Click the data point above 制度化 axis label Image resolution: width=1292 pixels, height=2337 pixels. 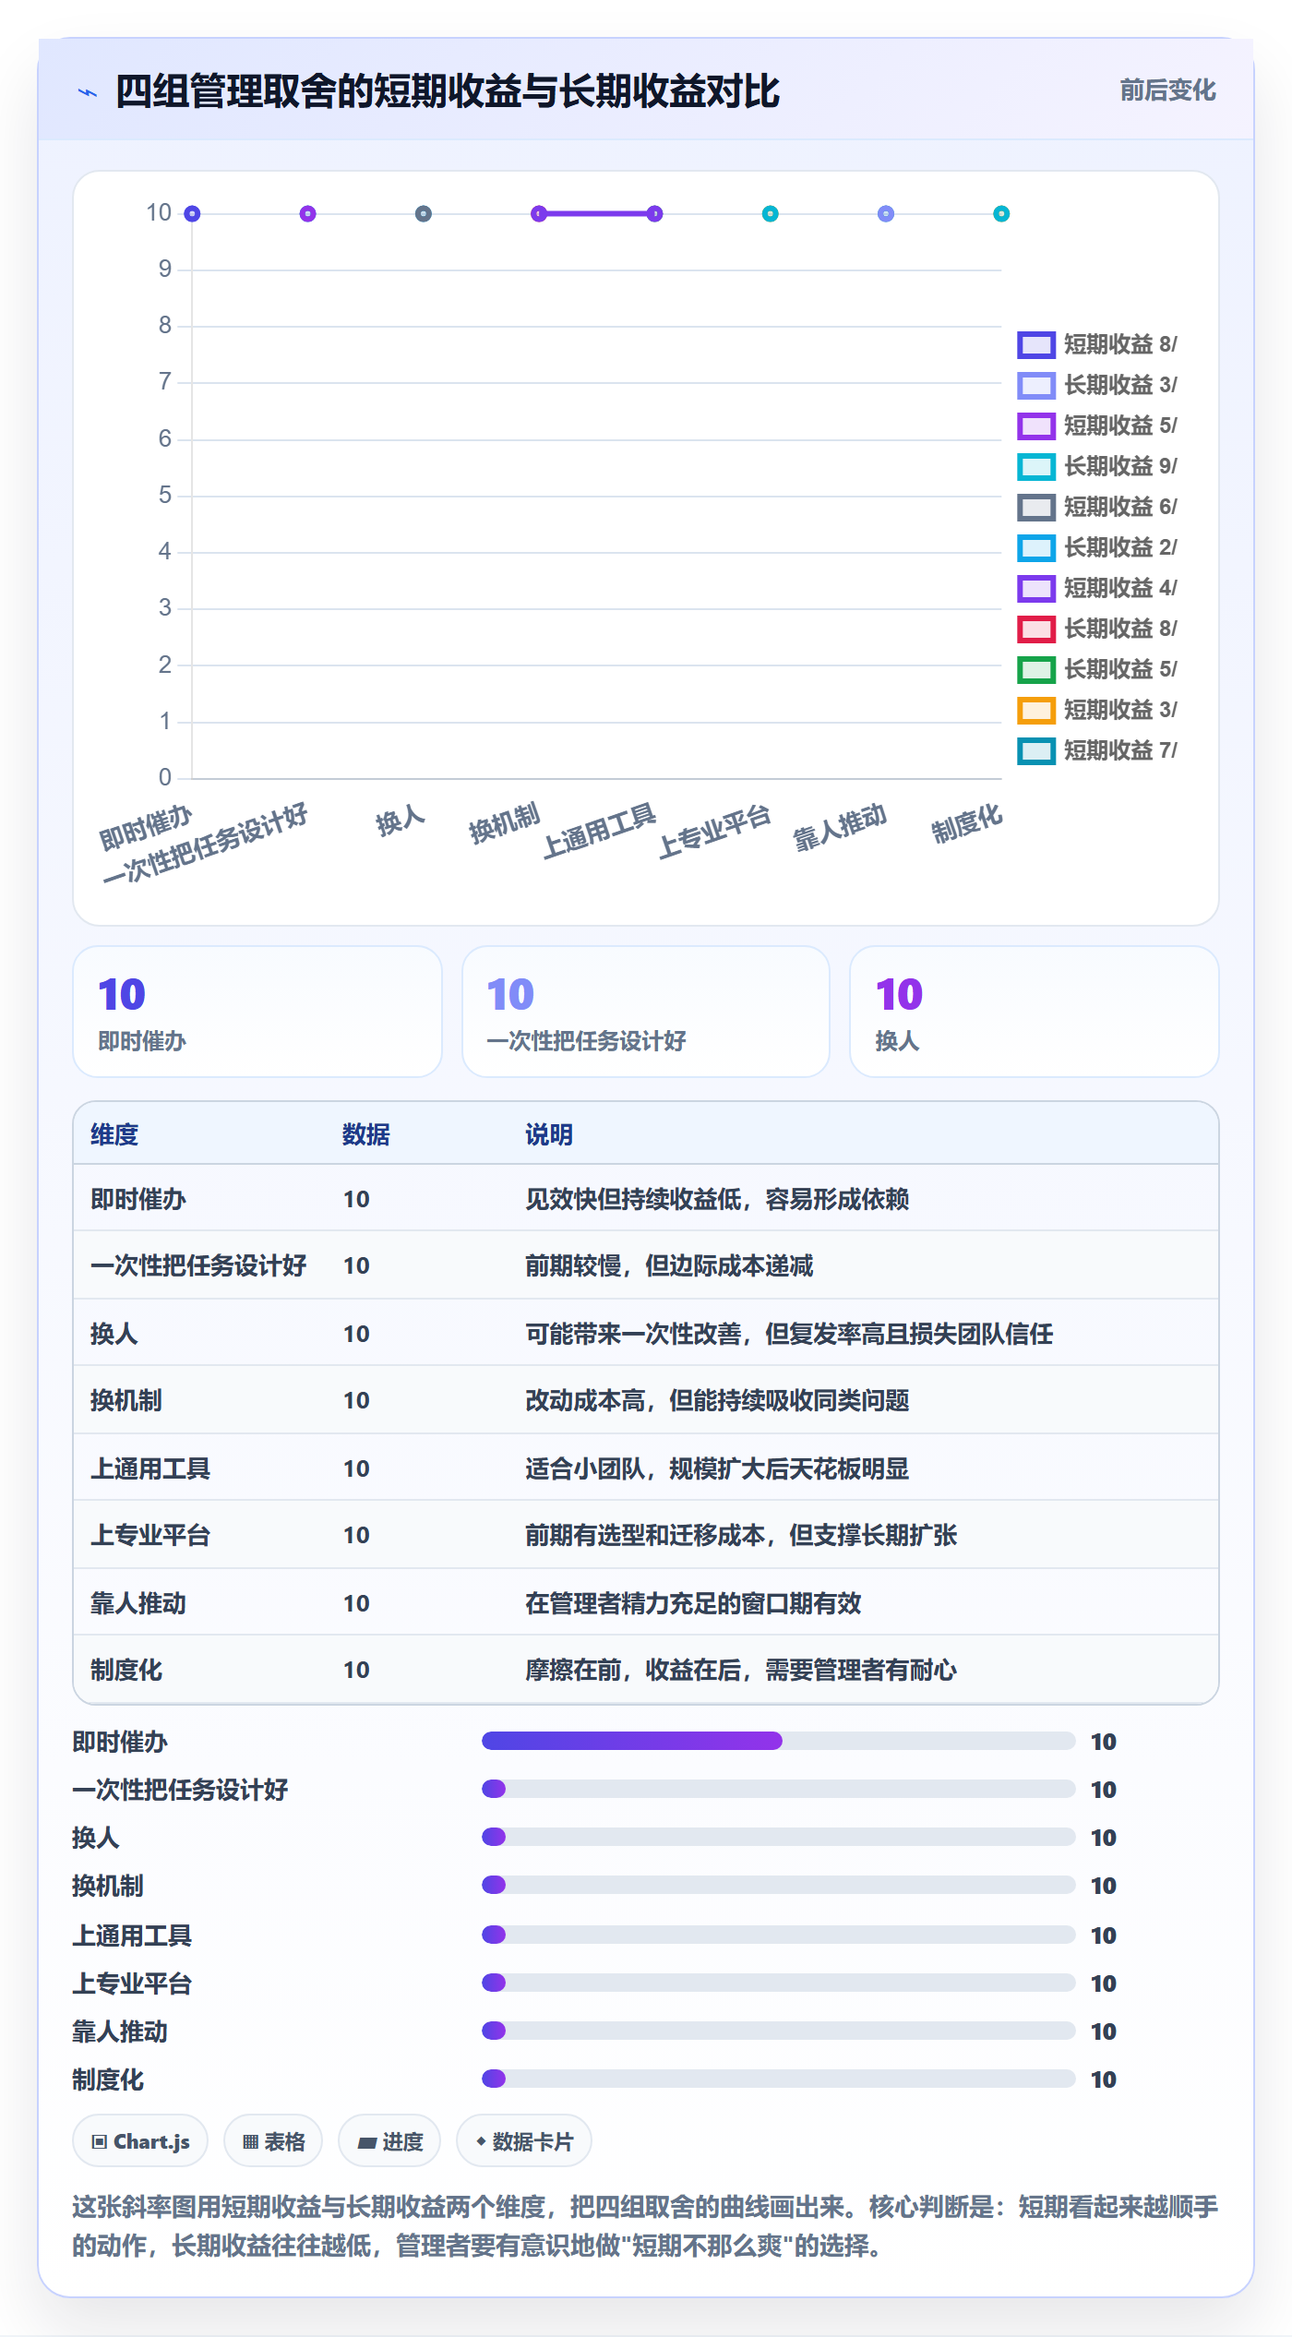pos(1001,214)
